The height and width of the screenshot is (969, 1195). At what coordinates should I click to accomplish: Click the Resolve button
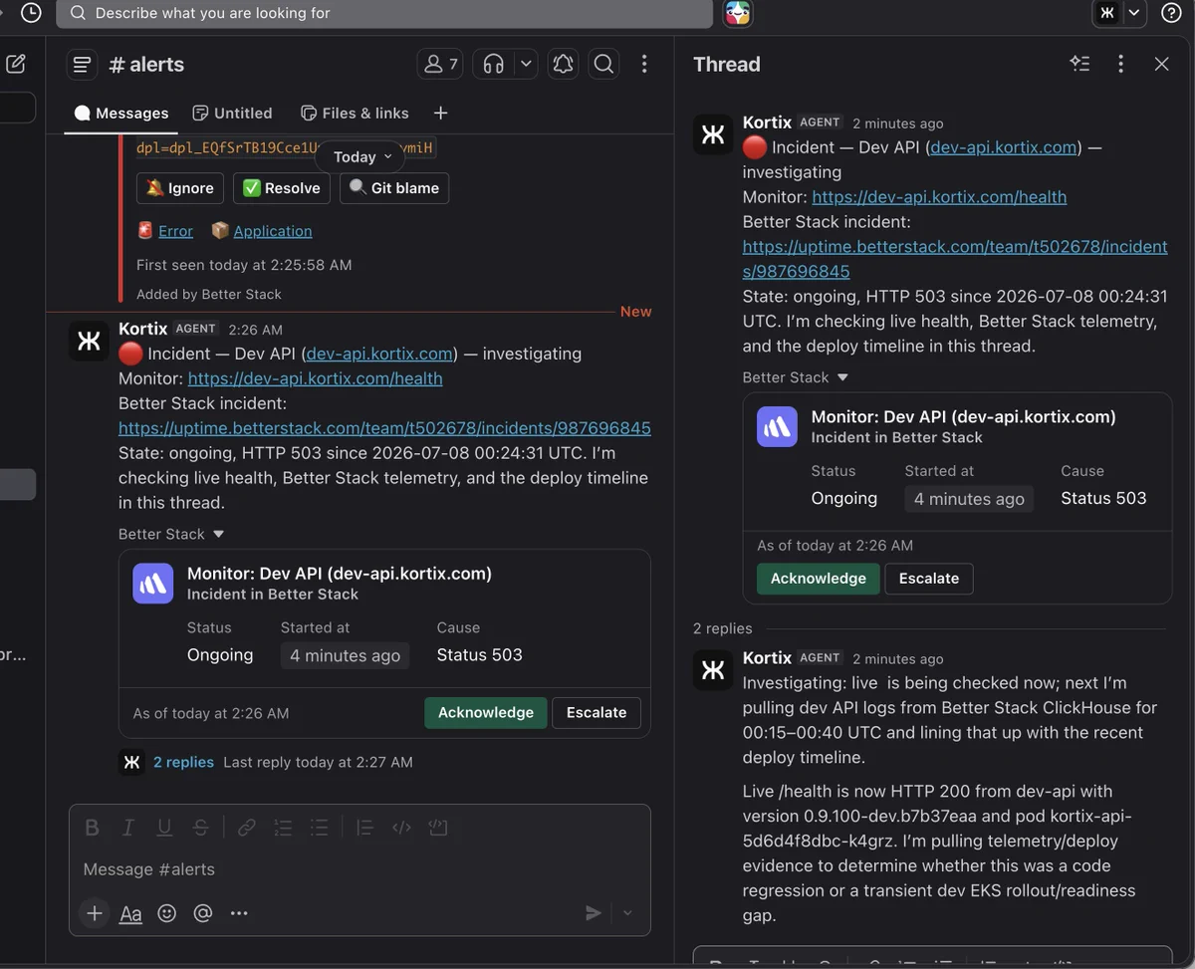click(282, 188)
